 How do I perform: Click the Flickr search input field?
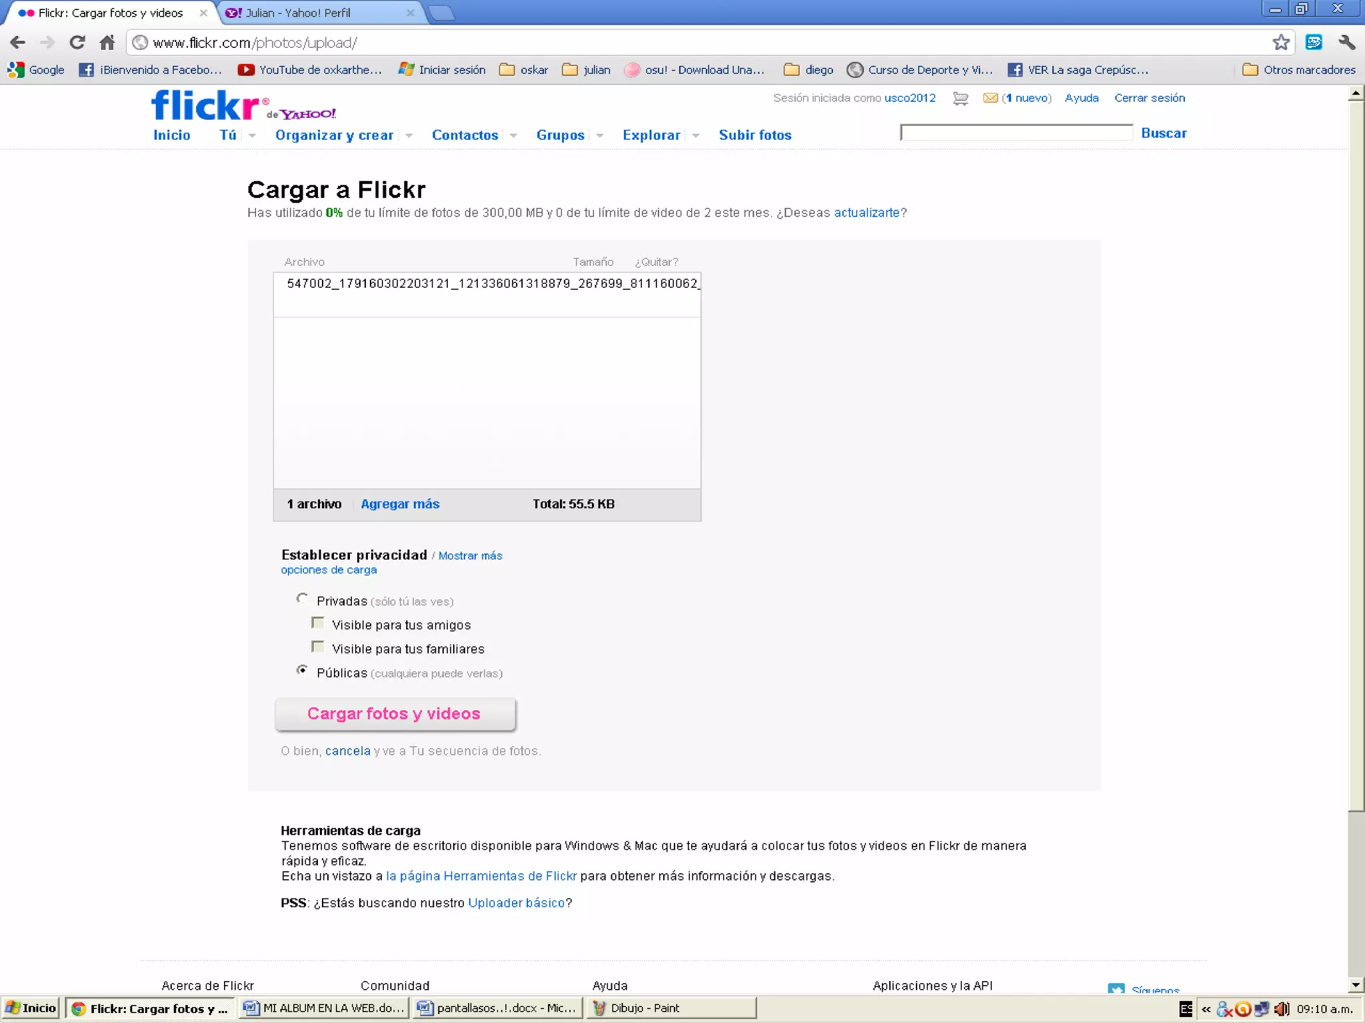click(1016, 133)
